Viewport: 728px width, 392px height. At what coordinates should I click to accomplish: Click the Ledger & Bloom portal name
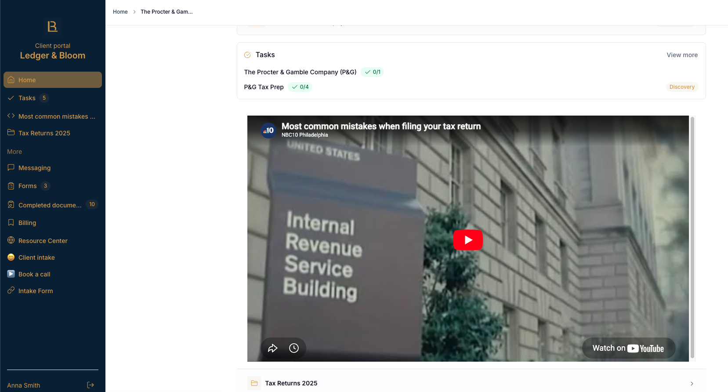click(53, 55)
